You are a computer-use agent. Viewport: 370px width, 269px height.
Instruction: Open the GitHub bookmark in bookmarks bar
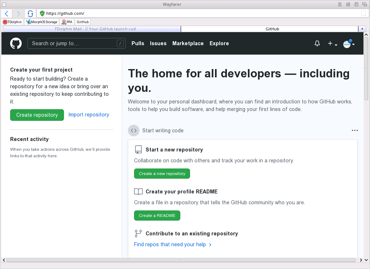pos(83,22)
